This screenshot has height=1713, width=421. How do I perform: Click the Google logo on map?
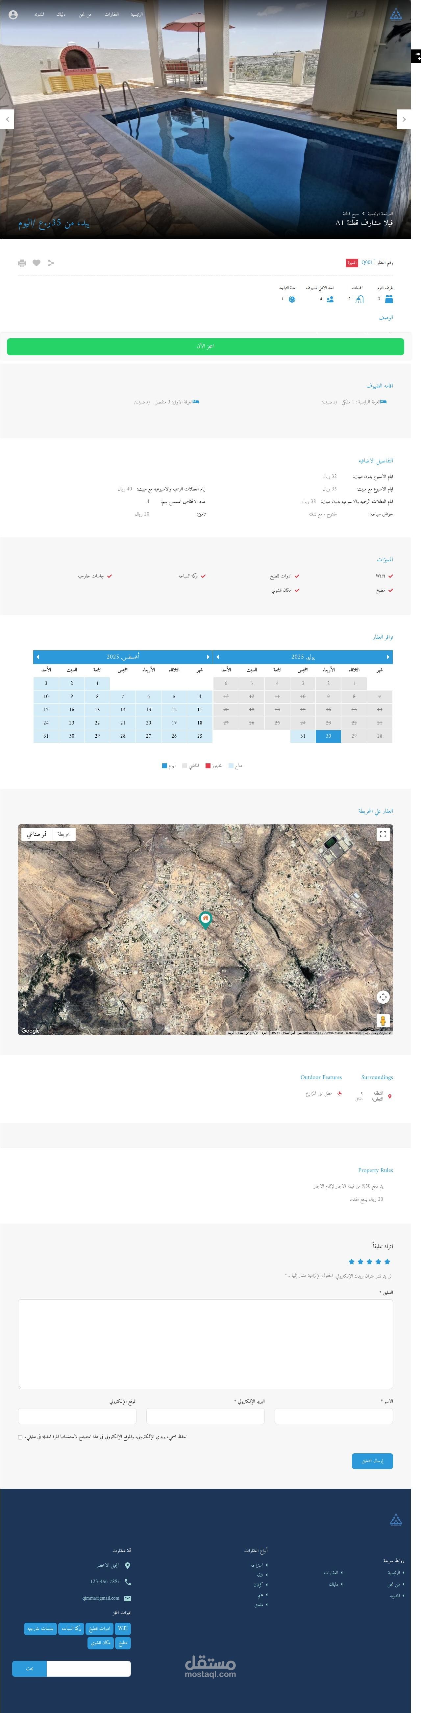[x=31, y=1030]
